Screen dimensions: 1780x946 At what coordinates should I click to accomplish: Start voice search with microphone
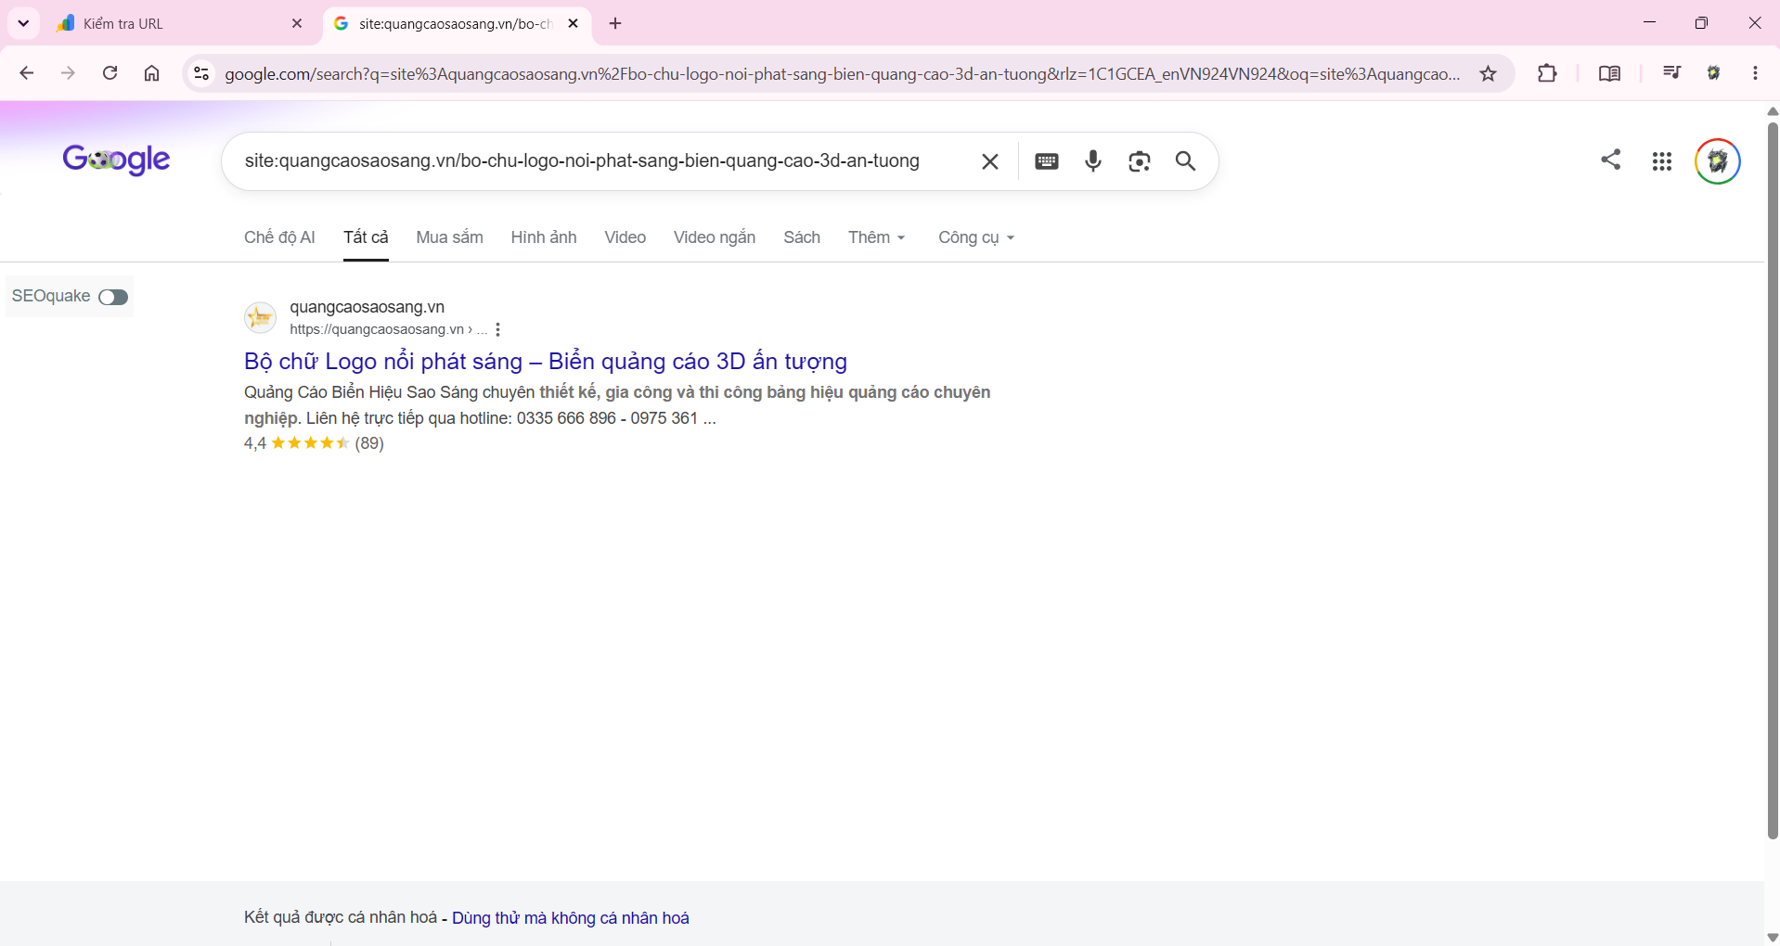click(x=1093, y=161)
